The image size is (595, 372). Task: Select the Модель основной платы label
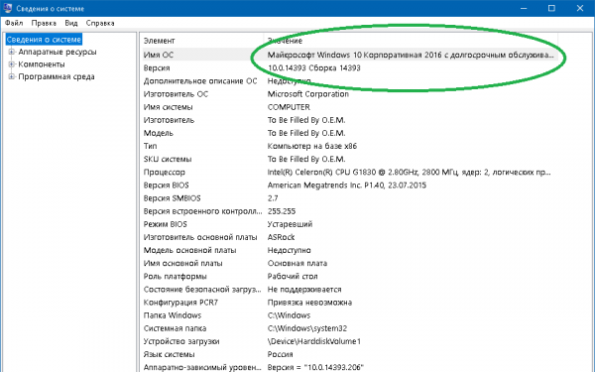[189, 250]
